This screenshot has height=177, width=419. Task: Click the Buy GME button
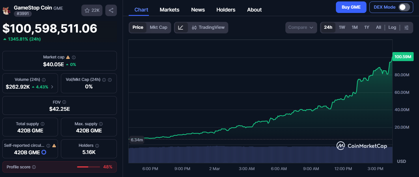pyautogui.click(x=351, y=7)
